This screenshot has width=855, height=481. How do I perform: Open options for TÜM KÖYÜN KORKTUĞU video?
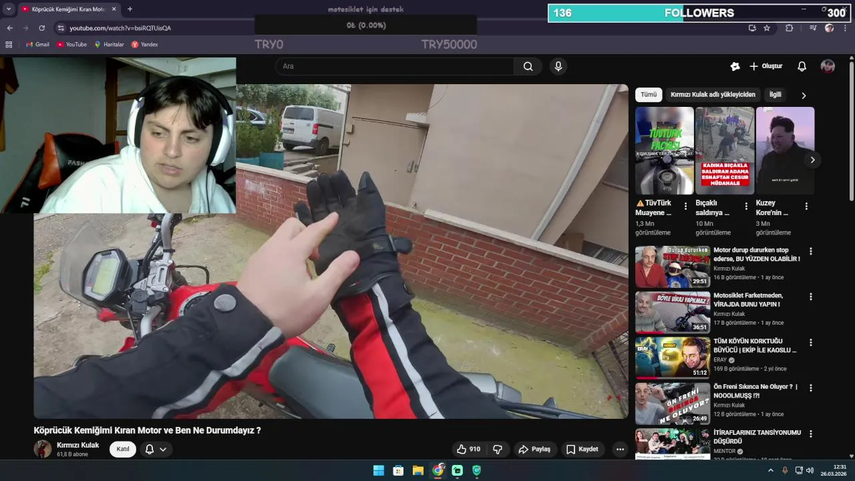pos(811,342)
